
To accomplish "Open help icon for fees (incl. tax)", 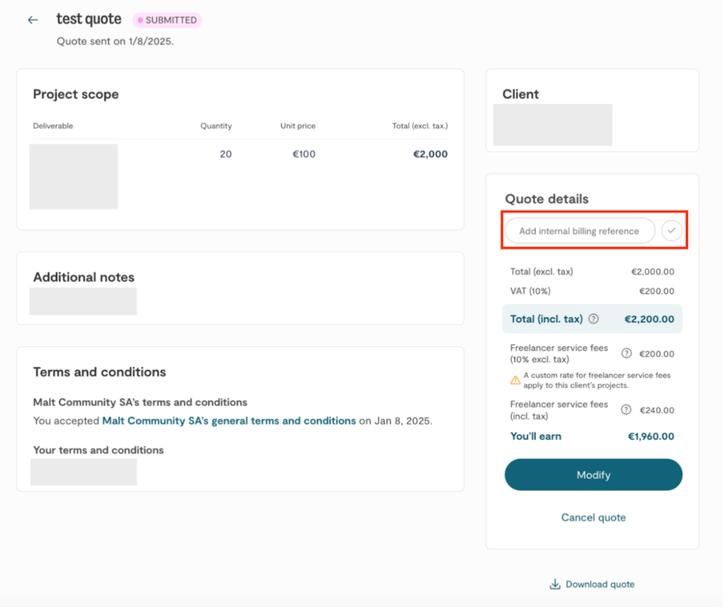I will [626, 410].
